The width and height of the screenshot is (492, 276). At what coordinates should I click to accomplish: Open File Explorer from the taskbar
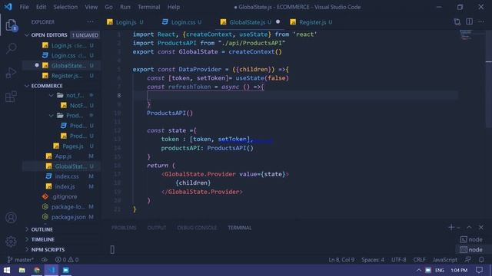(22, 270)
